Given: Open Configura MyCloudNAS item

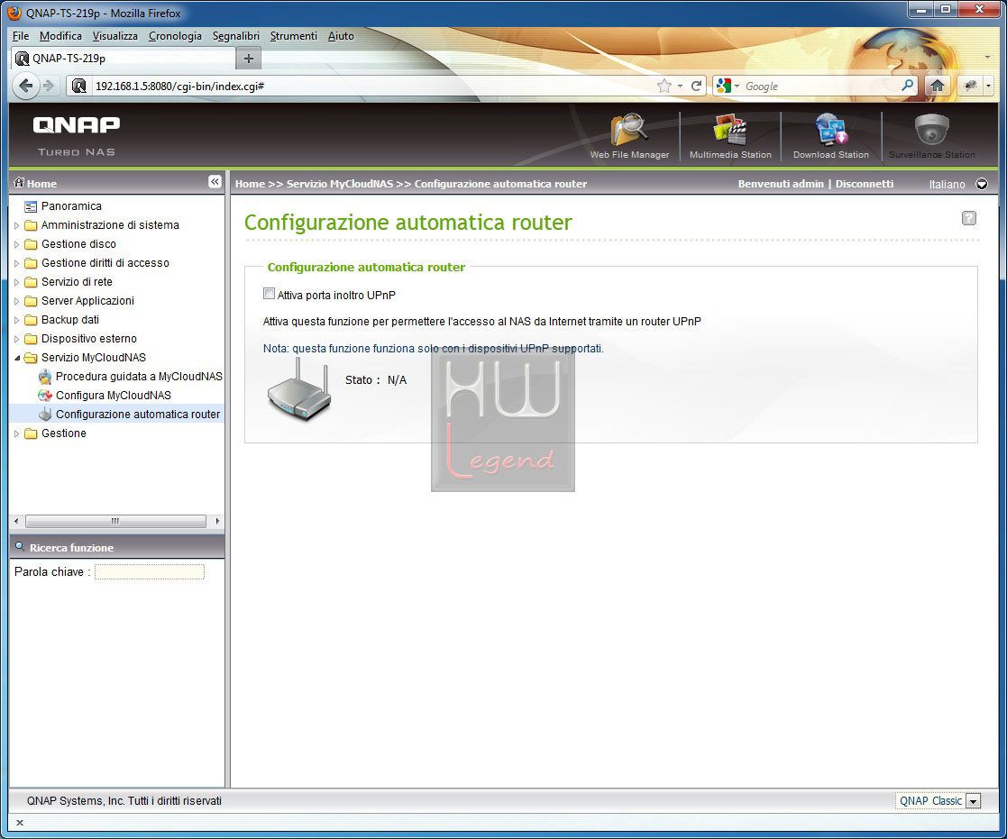Looking at the screenshot, I should coord(113,396).
